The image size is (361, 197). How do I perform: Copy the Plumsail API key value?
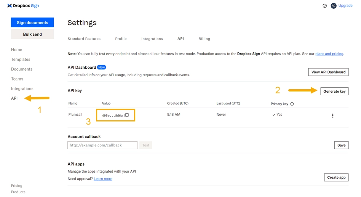(x=127, y=115)
